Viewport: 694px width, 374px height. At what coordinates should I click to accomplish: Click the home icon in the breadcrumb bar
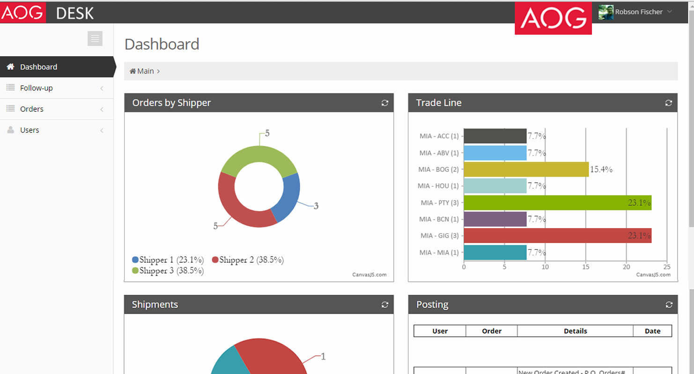pyautogui.click(x=133, y=71)
